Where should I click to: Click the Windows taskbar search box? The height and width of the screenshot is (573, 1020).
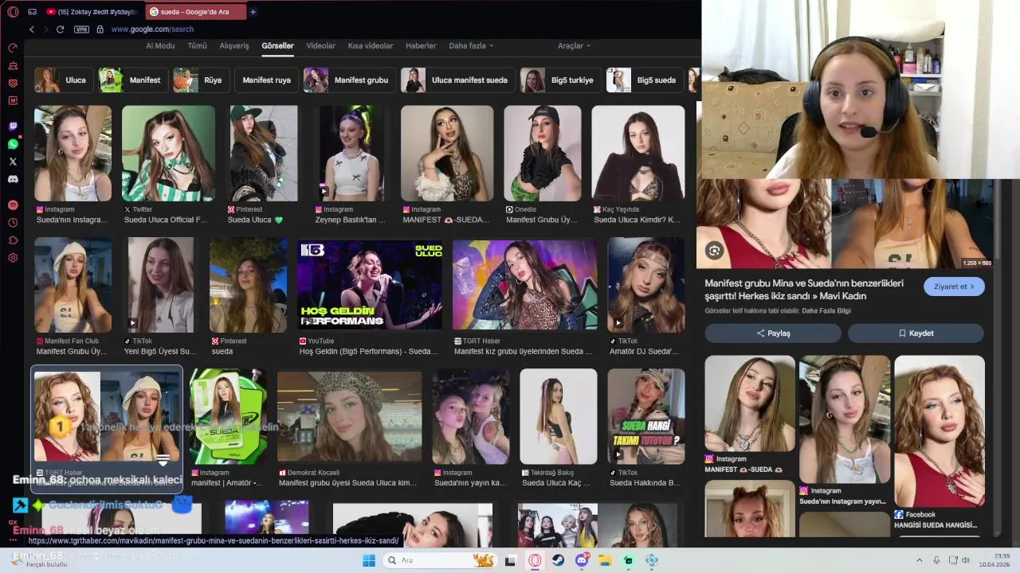pyautogui.click(x=439, y=560)
